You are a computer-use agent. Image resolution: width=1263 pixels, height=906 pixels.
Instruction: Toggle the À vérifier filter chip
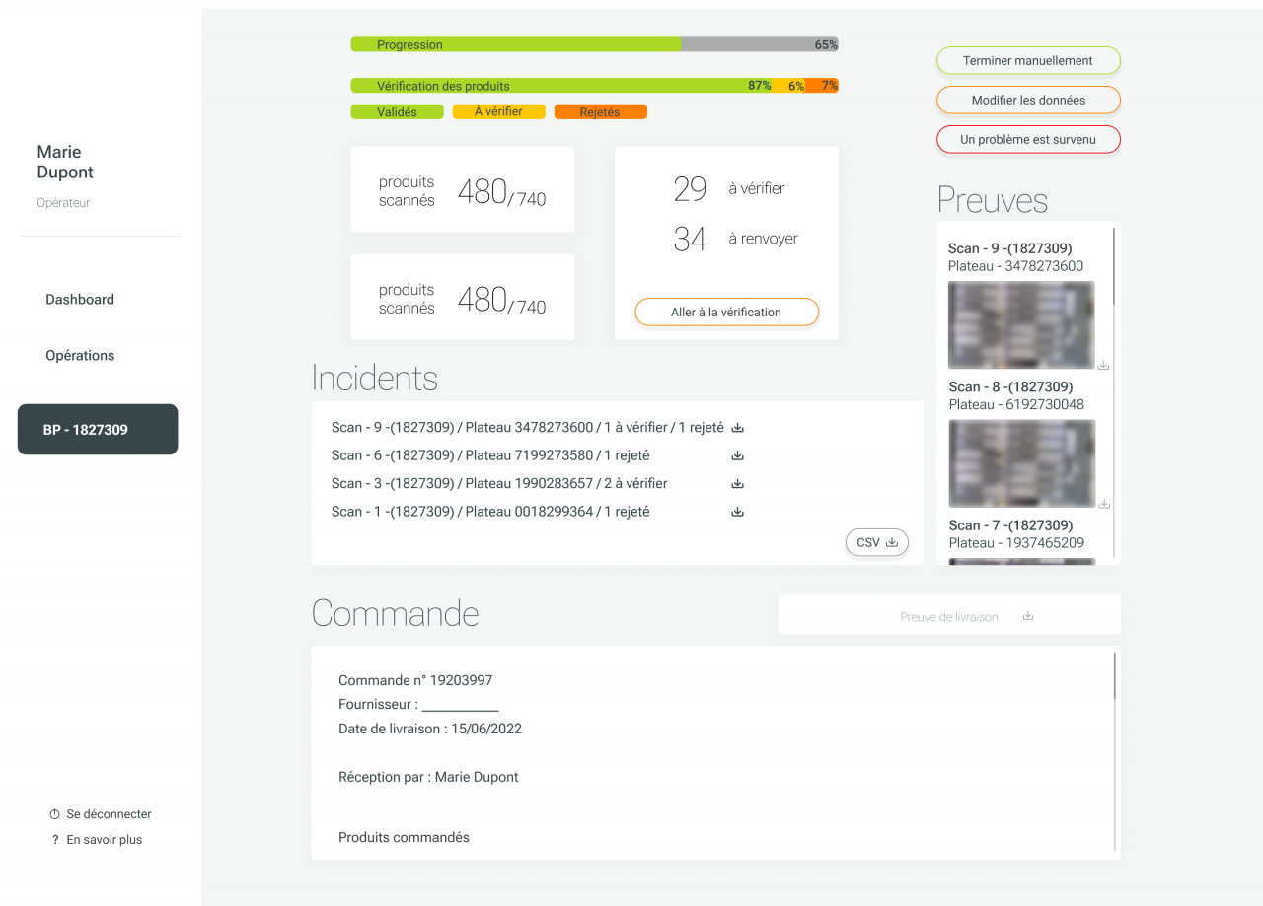click(x=498, y=111)
